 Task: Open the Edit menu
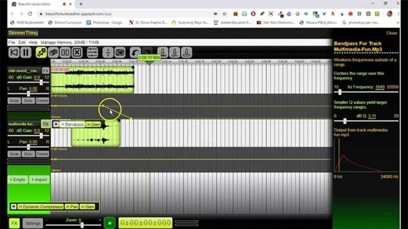pos(22,42)
